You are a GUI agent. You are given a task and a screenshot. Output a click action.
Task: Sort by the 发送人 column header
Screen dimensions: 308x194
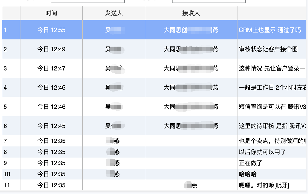(x=114, y=13)
